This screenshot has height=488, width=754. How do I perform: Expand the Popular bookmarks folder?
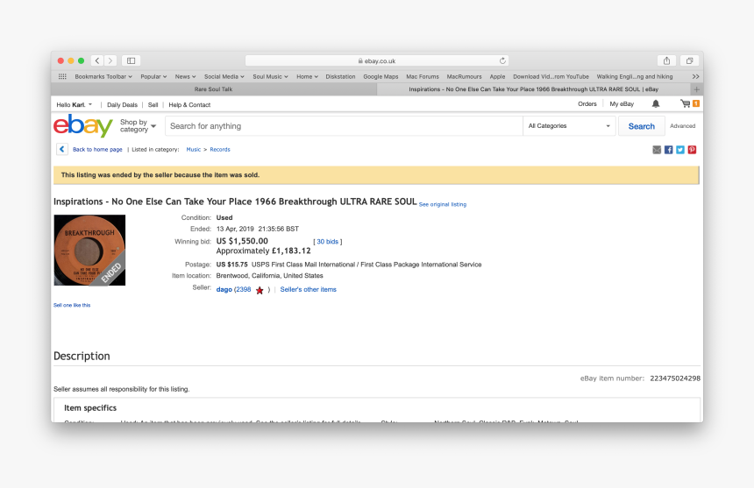click(153, 76)
